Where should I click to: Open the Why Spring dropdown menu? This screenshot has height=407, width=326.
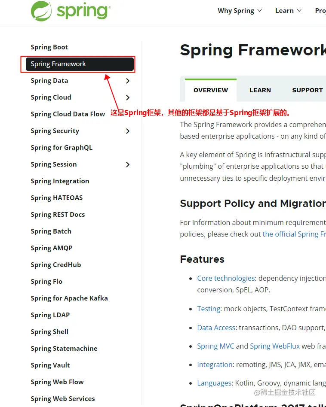pyautogui.click(x=240, y=11)
